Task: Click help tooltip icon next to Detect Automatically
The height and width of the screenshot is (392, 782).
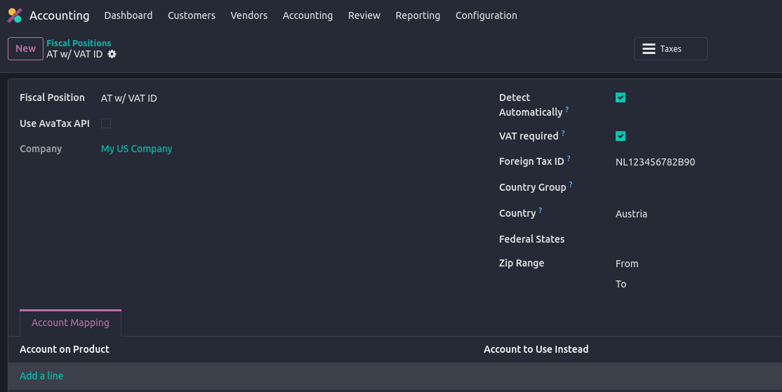Action: 567,110
